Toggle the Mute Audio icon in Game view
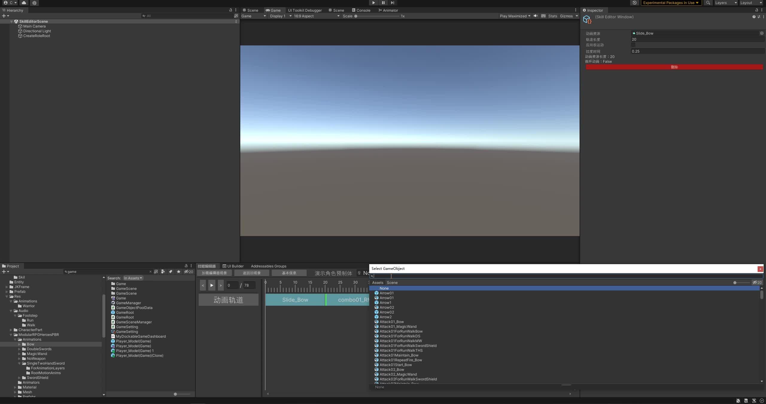This screenshot has width=766, height=404. (x=536, y=16)
